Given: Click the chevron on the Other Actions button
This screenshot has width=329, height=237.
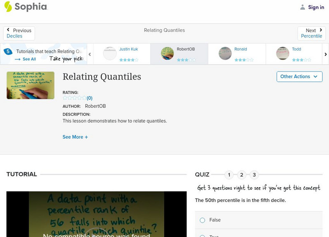Looking at the screenshot, I should (x=315, y=77).
